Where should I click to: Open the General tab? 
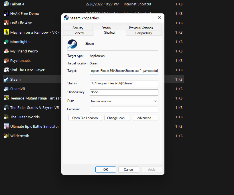pos(79,33)
